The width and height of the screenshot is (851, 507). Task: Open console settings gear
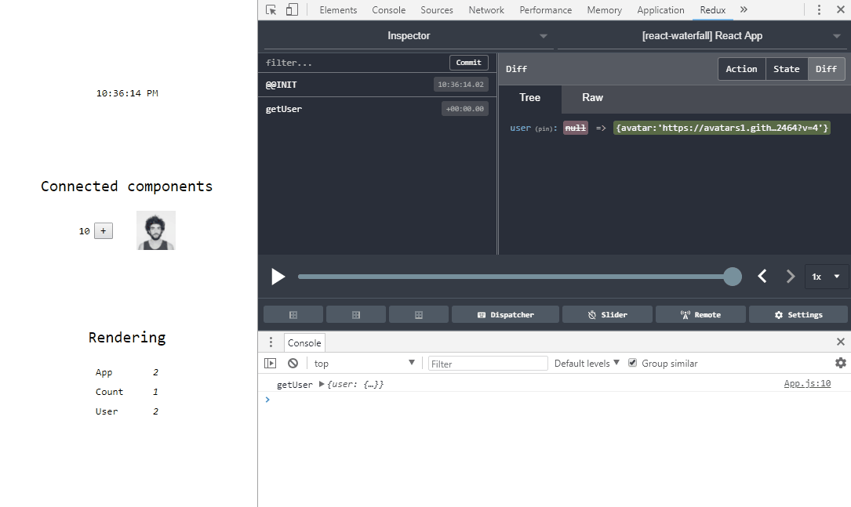841,363
